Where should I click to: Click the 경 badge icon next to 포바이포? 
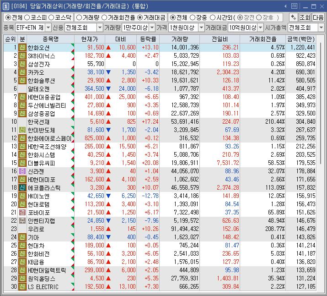(x=22, y=213)
